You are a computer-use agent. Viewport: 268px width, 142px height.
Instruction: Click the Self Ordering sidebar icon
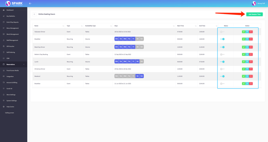tap(4, 52)
